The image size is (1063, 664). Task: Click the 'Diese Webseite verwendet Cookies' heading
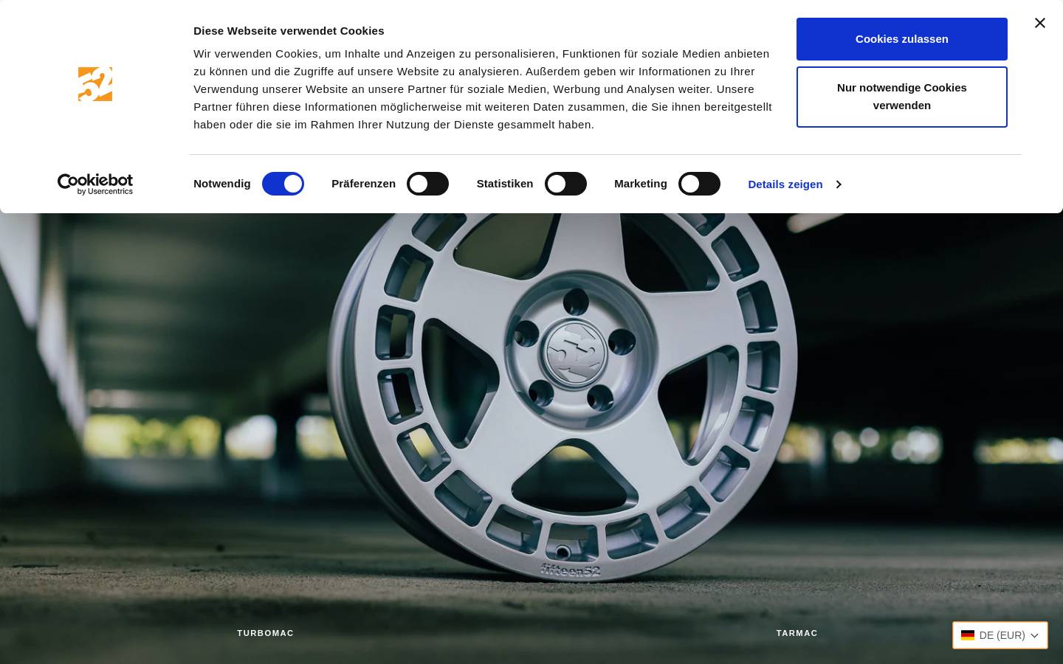point(289,31)
